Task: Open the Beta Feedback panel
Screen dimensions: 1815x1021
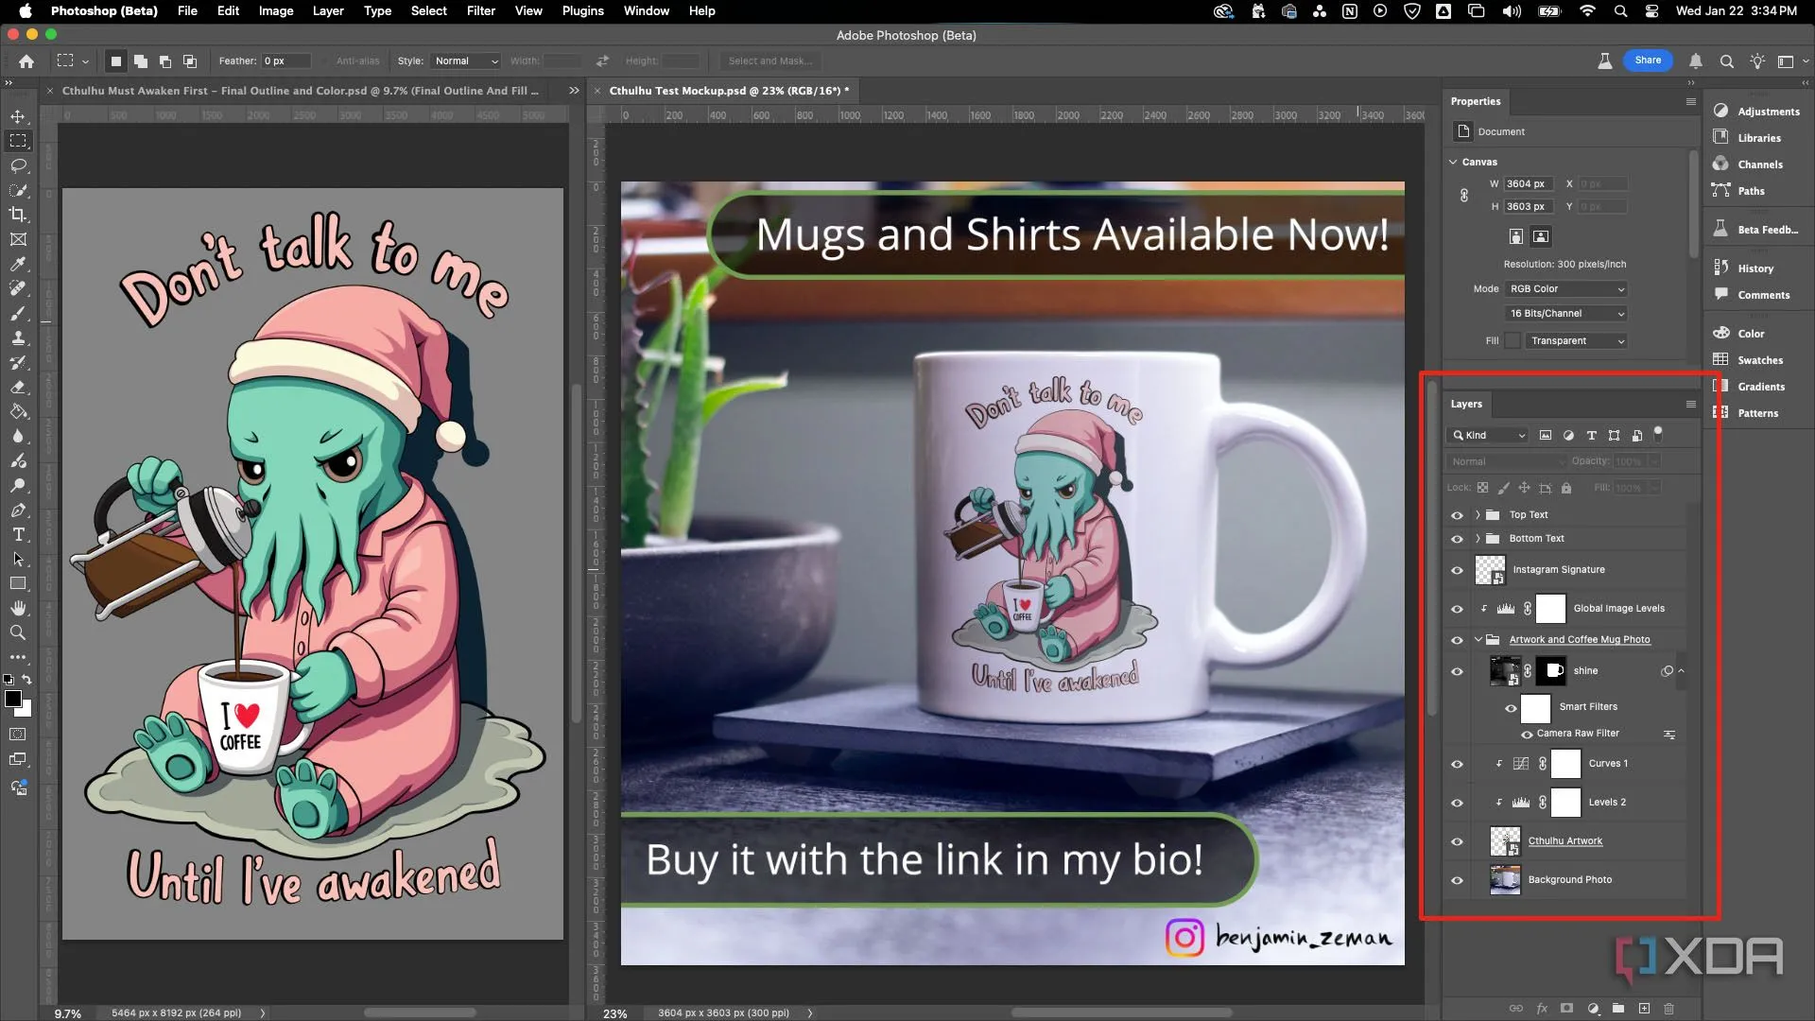Action: tap(1756, 230)
